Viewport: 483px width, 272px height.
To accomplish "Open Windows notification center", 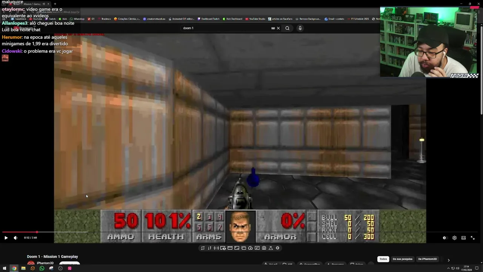I will click(477, 268).
